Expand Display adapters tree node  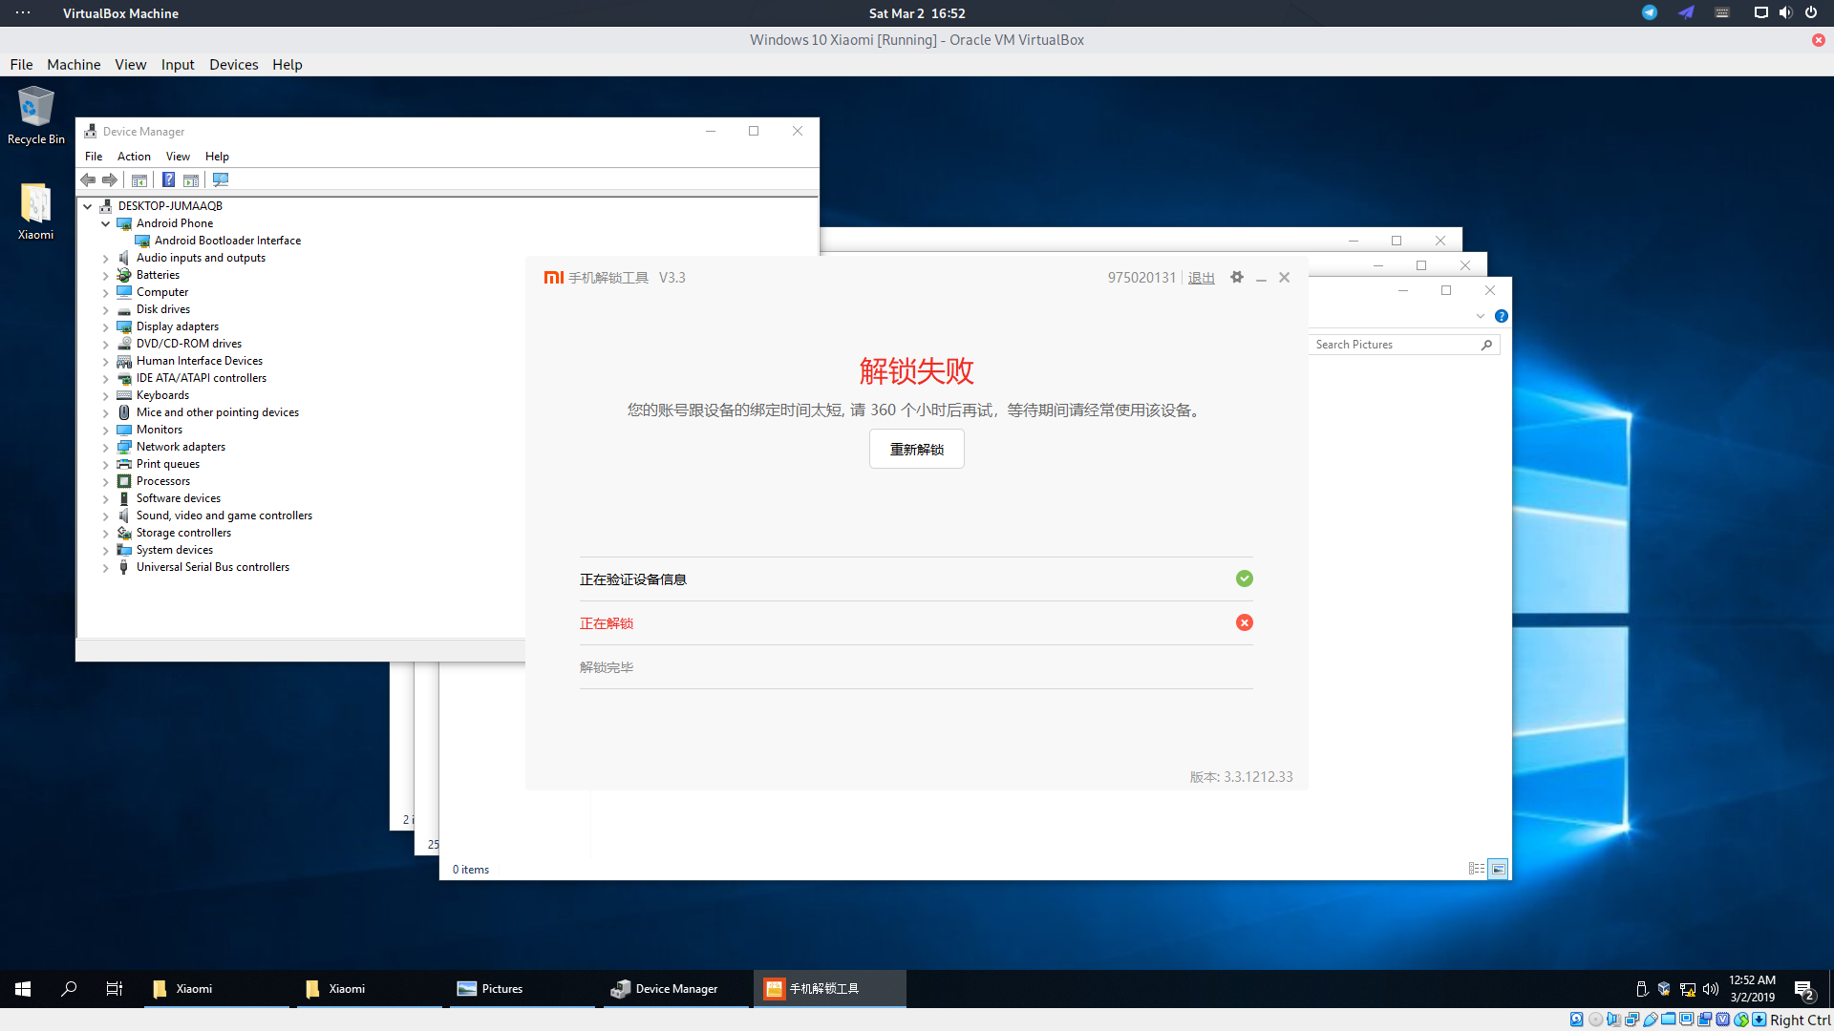coord(106,326)
